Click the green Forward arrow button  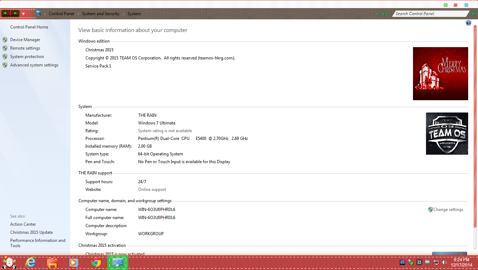(14, 13)
